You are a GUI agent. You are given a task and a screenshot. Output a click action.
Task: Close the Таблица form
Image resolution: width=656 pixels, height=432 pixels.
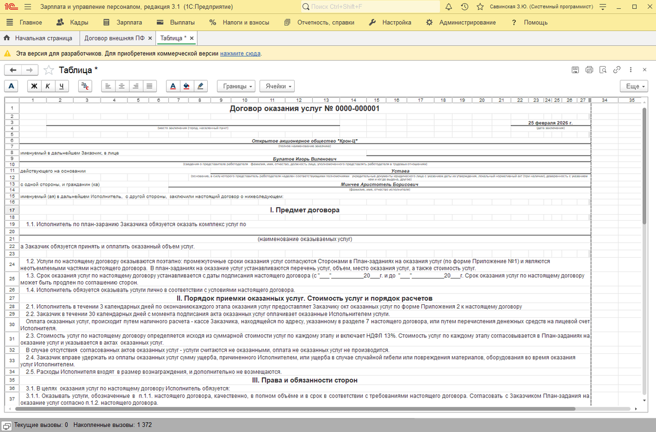pyautogui.click(x=645, y=70)
